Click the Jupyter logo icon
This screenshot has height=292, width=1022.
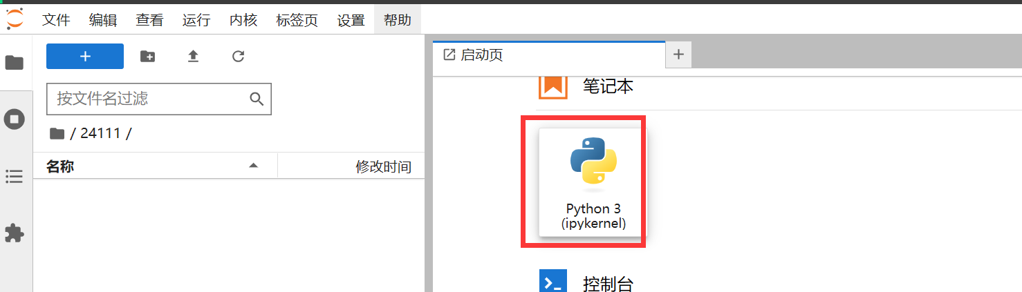point(15,19)
